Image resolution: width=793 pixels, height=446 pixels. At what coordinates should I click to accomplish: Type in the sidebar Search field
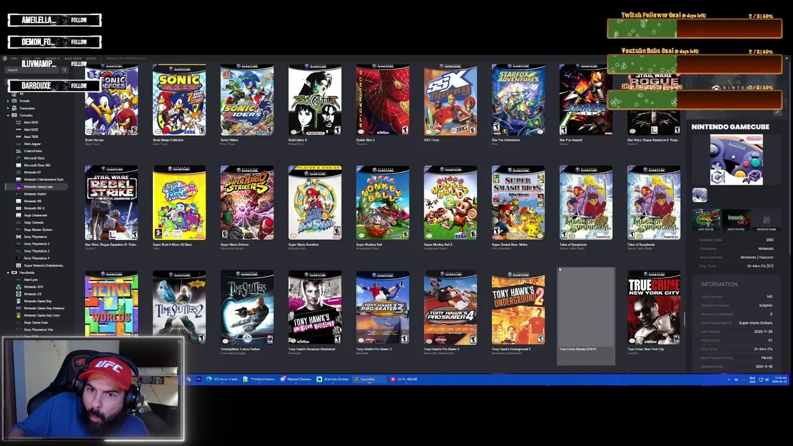point(32,70)
